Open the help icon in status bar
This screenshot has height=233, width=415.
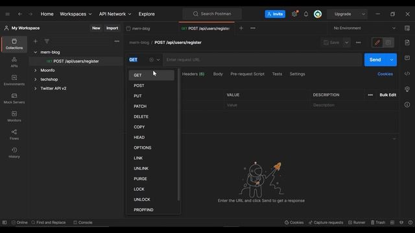tap(410, 223)
